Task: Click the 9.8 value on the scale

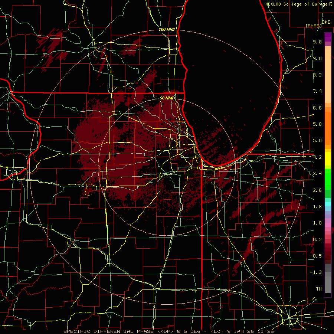Action: tap(317, 42)
